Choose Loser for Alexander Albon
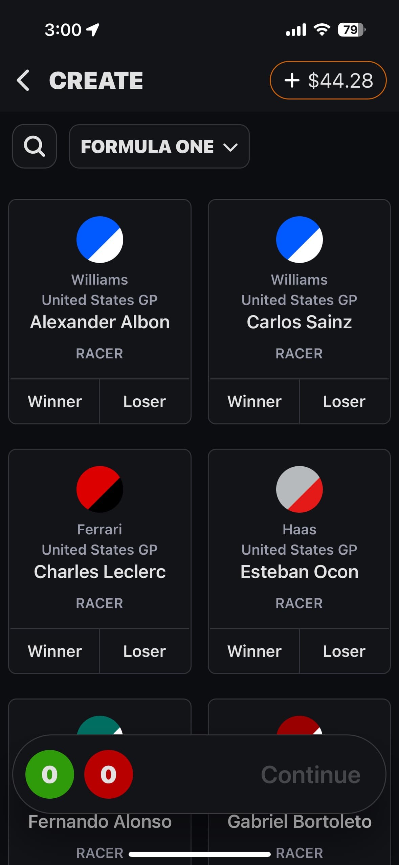Screen dimensions: 399x865 [145, 402]
